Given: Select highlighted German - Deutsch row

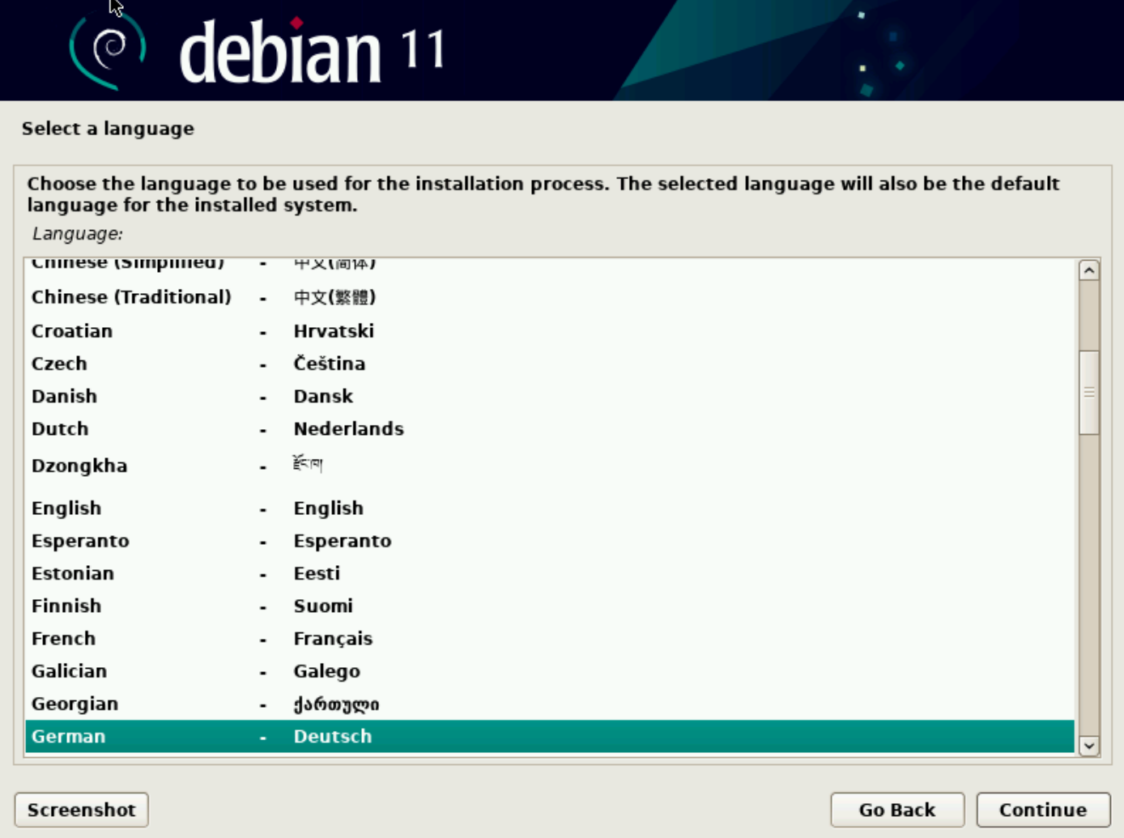Looking at the screenshot, I should pyautogui.click(x=550, y=736).
